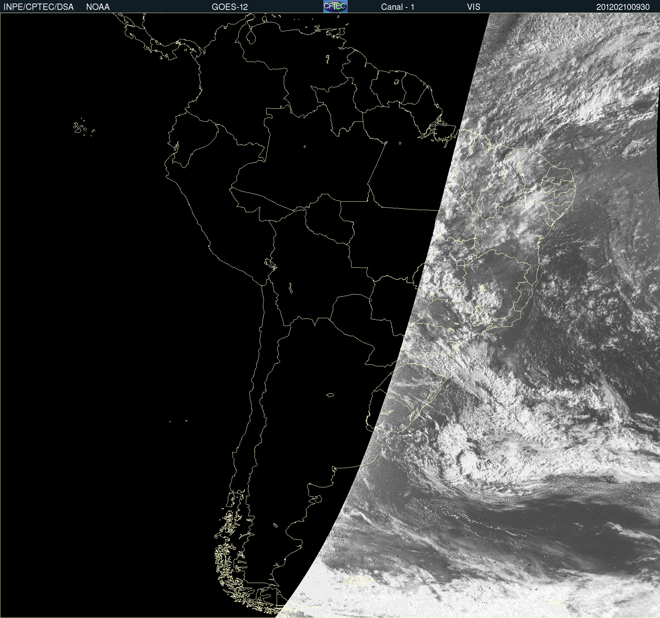The image size is (660, 618).
Task: Select the INPE/CPTEC/DSA header text
Action: pyautogui.click(x=38, y=7)
